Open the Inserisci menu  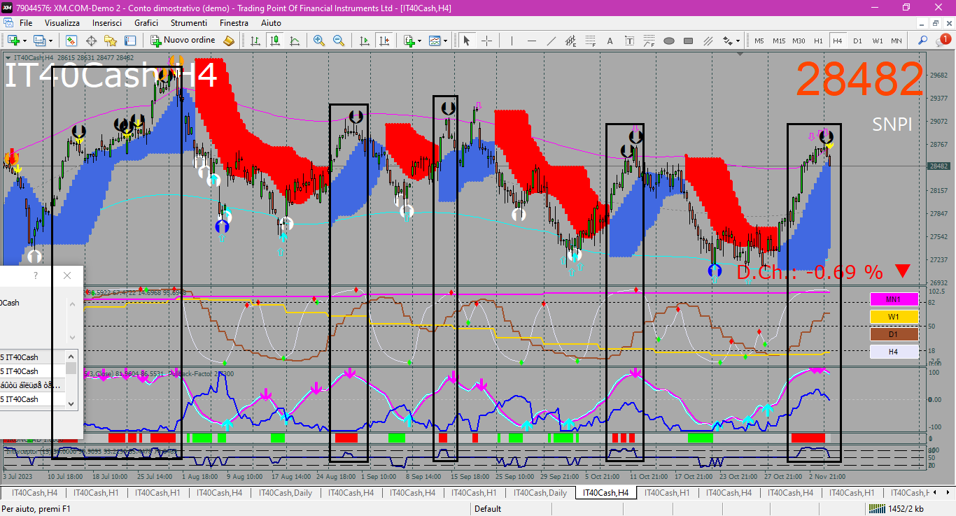point(107,22)
